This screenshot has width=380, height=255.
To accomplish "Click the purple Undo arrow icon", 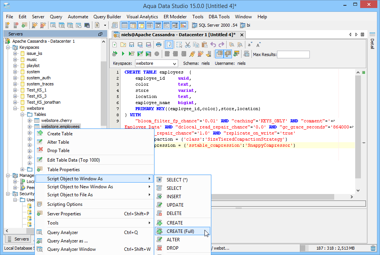I will coord(213,45).
